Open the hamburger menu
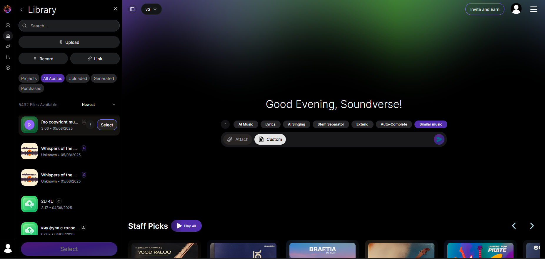545x259 pixels. [x=534, y=9]
